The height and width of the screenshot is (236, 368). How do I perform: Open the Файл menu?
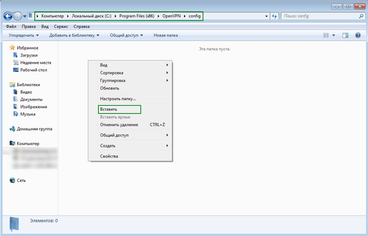11,26
